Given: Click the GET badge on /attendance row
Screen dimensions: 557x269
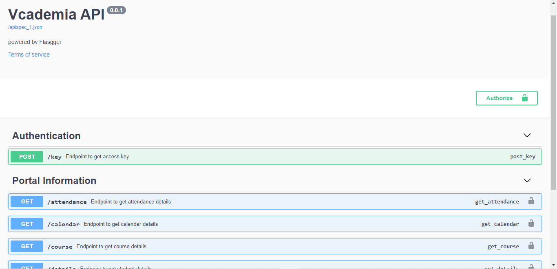Looking at the screenshot, I should [27, 201].
